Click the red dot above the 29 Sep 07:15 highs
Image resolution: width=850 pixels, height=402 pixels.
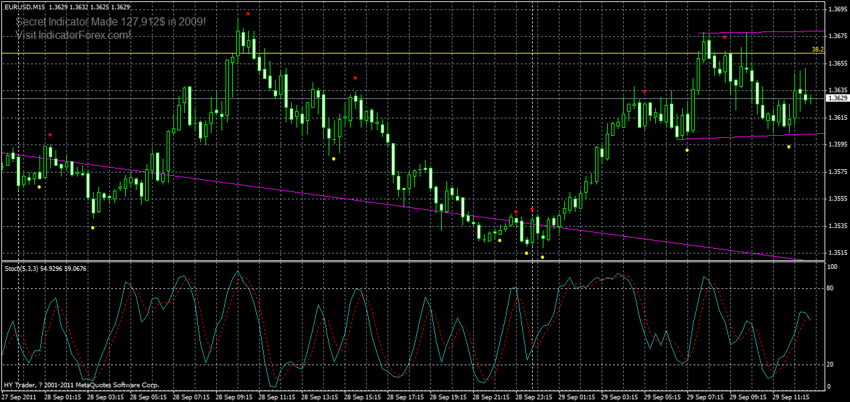coord(725,37)
